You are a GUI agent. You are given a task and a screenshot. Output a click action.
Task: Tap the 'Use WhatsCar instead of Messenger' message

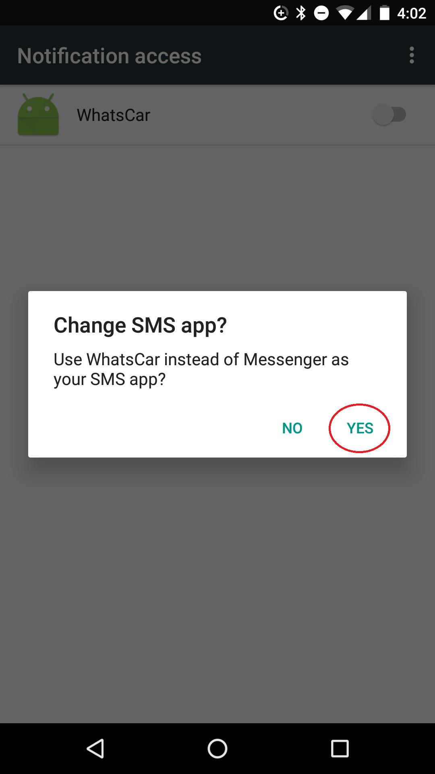tap(201, 369)
